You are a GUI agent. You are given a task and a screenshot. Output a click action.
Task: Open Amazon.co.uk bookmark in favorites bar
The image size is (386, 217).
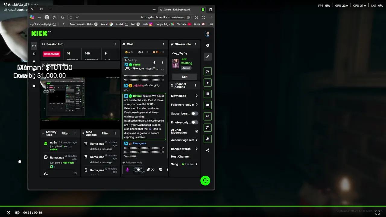pyautogui.click(x=84, y=24)
